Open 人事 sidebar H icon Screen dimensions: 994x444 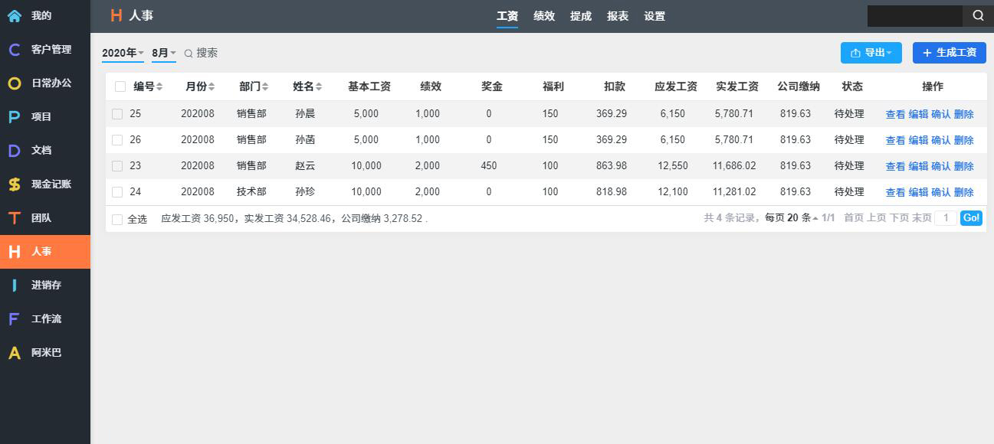(x=15, y=251)
